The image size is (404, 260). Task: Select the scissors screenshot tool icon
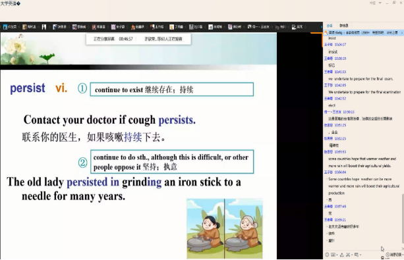point(348,255)
